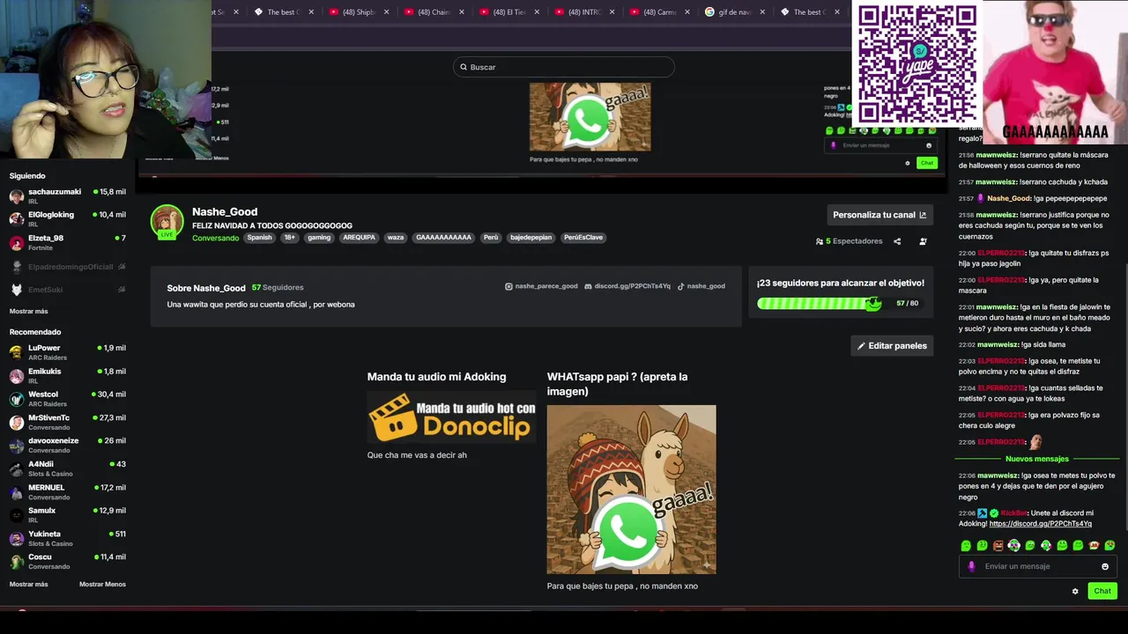Viewport: 1128px width, 634px height.
Task: Click the 57 Seguidores count
Action: tap(278, 288)
